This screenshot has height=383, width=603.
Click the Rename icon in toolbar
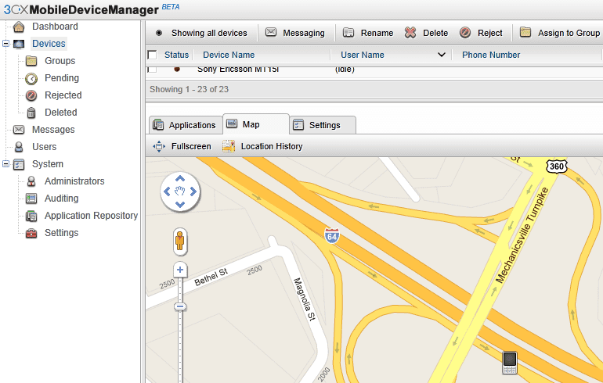(x=348, y=33)
